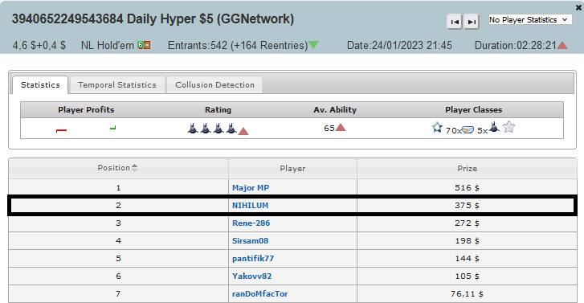Click the 5x shark class icon
The image size is (584, 303).
(494, 127)
